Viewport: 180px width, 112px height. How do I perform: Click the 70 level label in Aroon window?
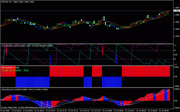click(x=175, y=51)
